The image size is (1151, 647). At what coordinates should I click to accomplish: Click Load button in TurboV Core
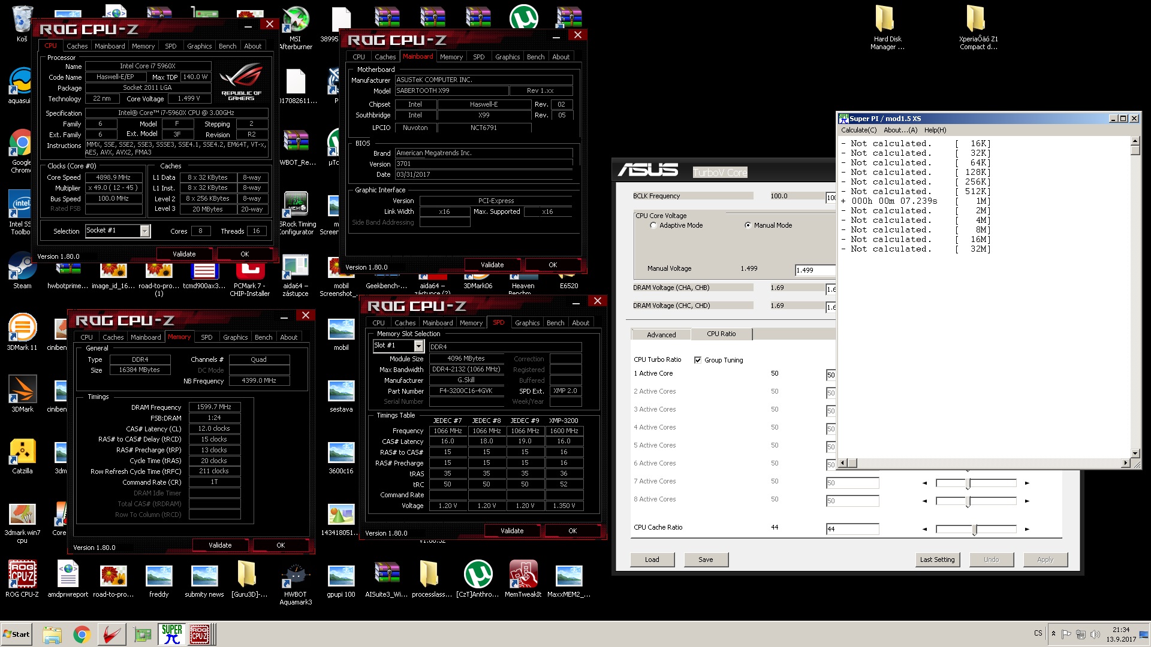[x=652, y=560]
